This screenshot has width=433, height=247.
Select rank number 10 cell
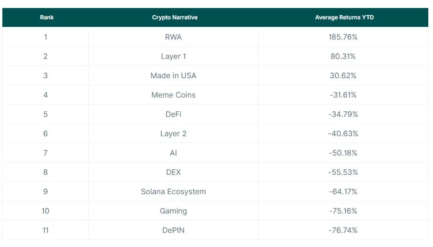point(45,211)
